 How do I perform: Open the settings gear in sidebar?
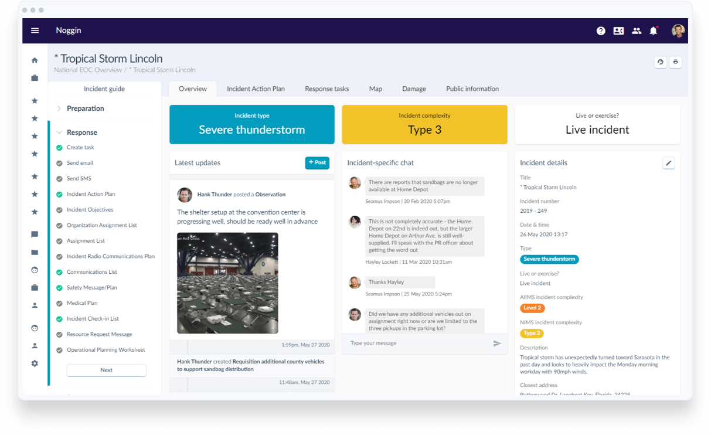tap(35, 363)
